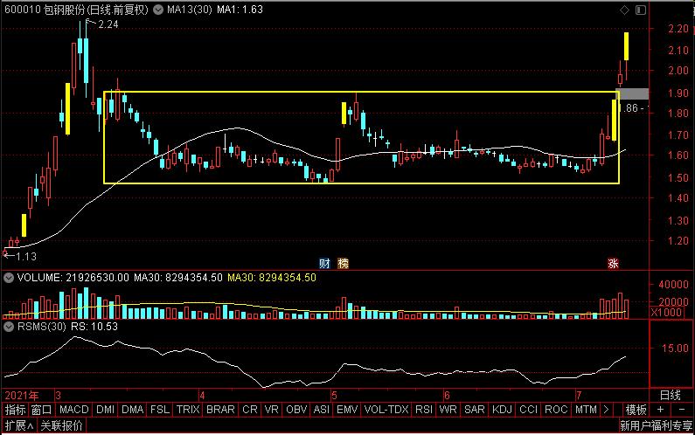Switch to the OBV indicator
Screen dimensions: 695x435
[296, 410]
